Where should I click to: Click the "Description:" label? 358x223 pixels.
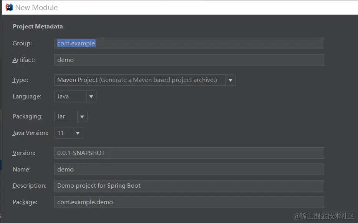(x=30, y=186)
